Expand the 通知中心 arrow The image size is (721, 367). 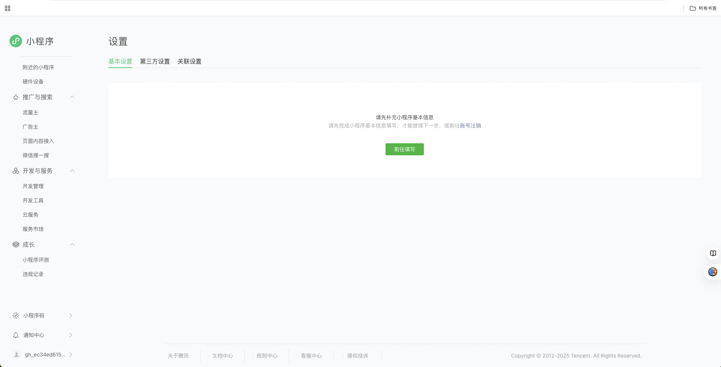[x=71, y=335]
